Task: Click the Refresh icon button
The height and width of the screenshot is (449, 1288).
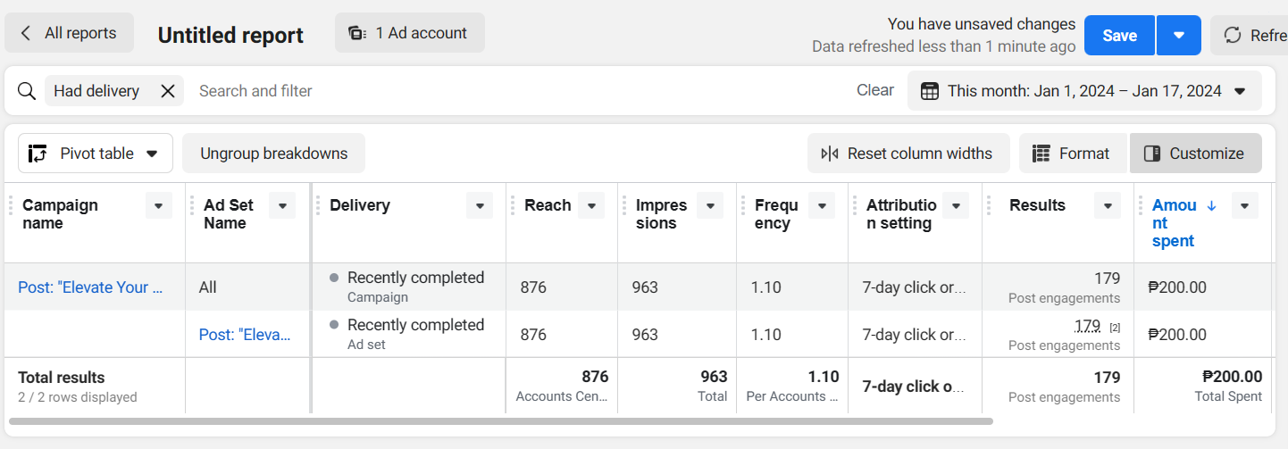Action: [x=1233, y=36]
